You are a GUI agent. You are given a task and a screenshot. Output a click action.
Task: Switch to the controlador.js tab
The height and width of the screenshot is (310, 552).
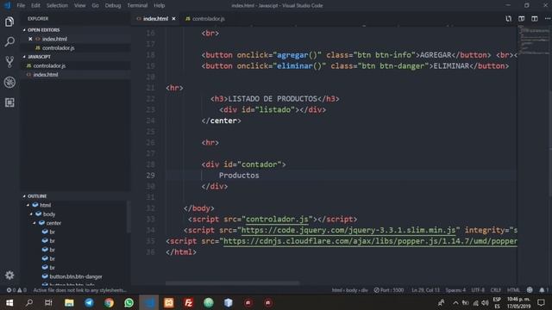(x=205, y=19)
